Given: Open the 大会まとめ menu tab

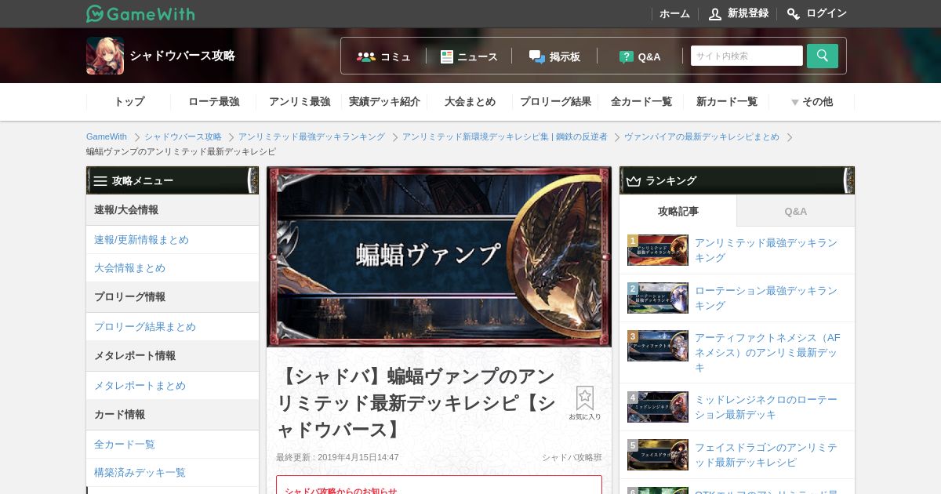Looking at the screenshot, I should pos(470,102).
